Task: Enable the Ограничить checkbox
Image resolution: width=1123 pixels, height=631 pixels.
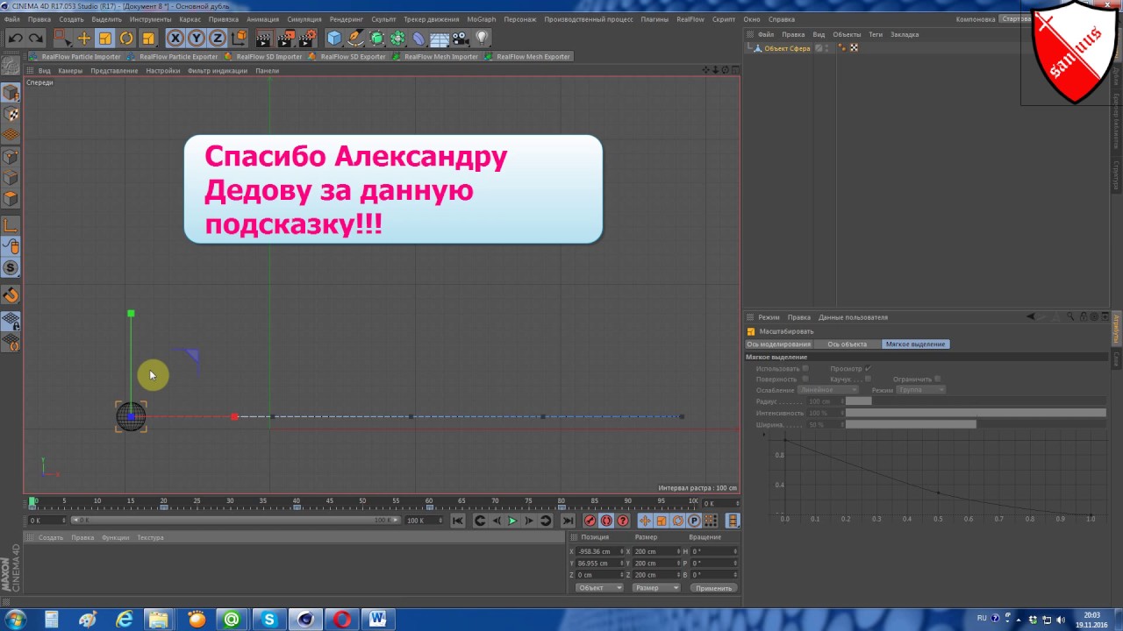Action: tap(938, 379)
